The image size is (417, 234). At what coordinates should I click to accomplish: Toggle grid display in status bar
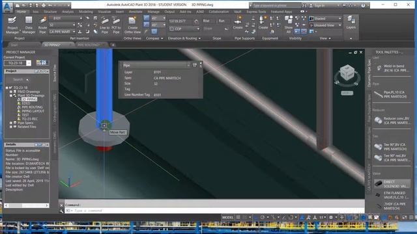[238, 217]
